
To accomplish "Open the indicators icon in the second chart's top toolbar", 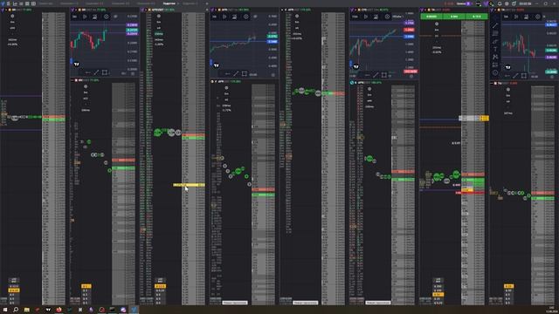I will [234, 17].
